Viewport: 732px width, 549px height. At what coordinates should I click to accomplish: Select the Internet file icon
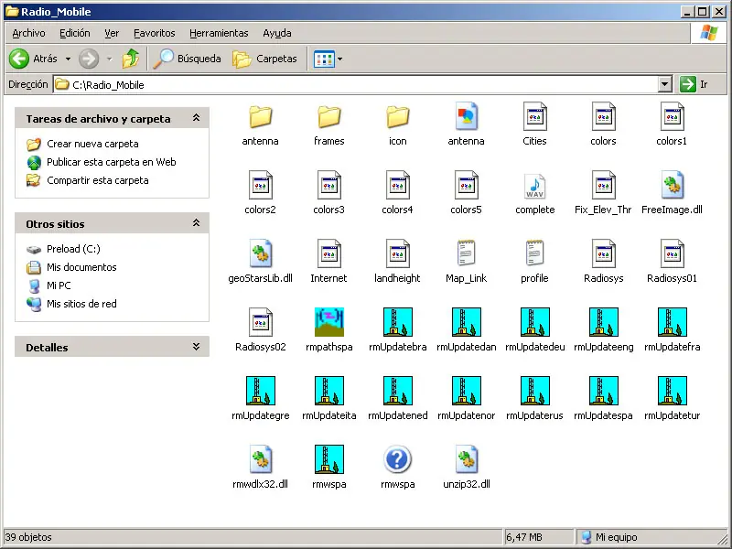pyautogui.click(x=329, y=254)
